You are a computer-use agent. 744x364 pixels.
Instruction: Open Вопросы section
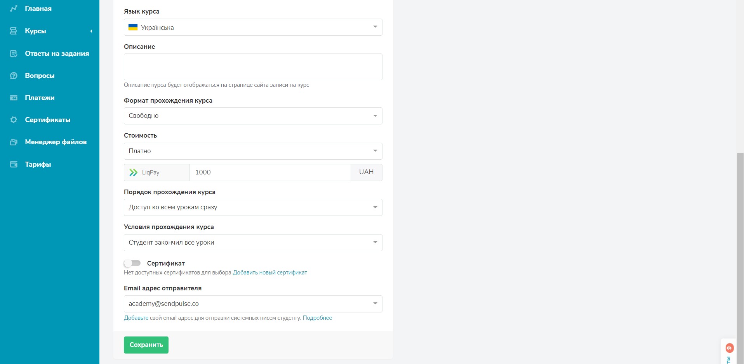[x=40, y=76]
